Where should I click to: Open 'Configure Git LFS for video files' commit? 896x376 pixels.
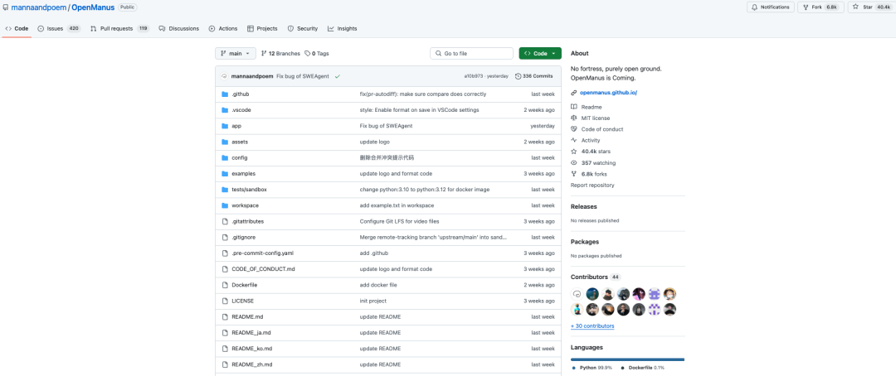tap(399, 221)
